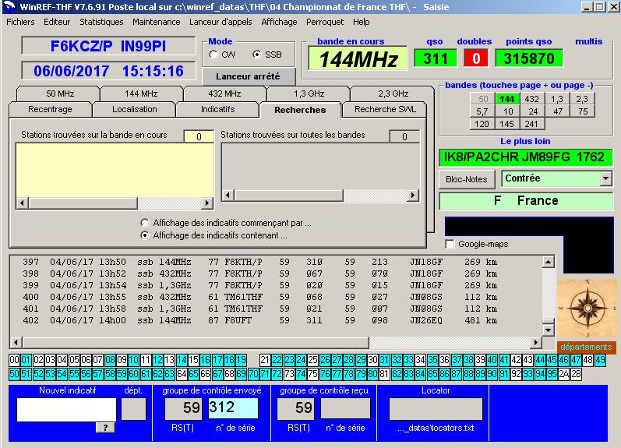Viewport: 621px width, 448px height.
Task: Open the Perroquet menu
Action: pyautogui.click(x=325, y=22)
